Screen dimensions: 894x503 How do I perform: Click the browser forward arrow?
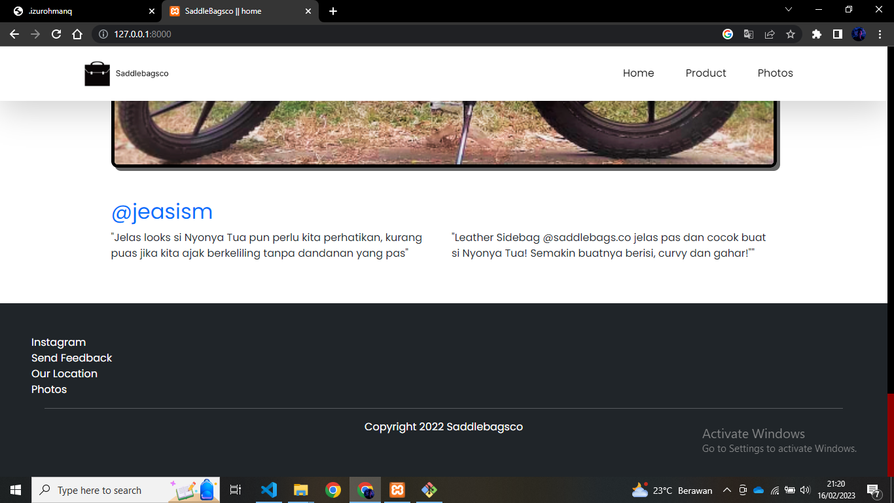pyautogui.click(x=35, y=34)
